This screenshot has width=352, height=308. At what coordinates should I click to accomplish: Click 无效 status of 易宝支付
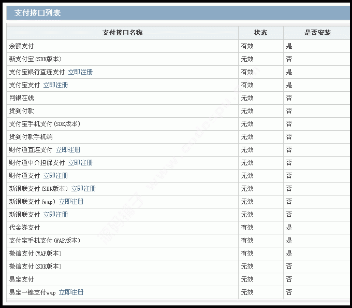247,279
